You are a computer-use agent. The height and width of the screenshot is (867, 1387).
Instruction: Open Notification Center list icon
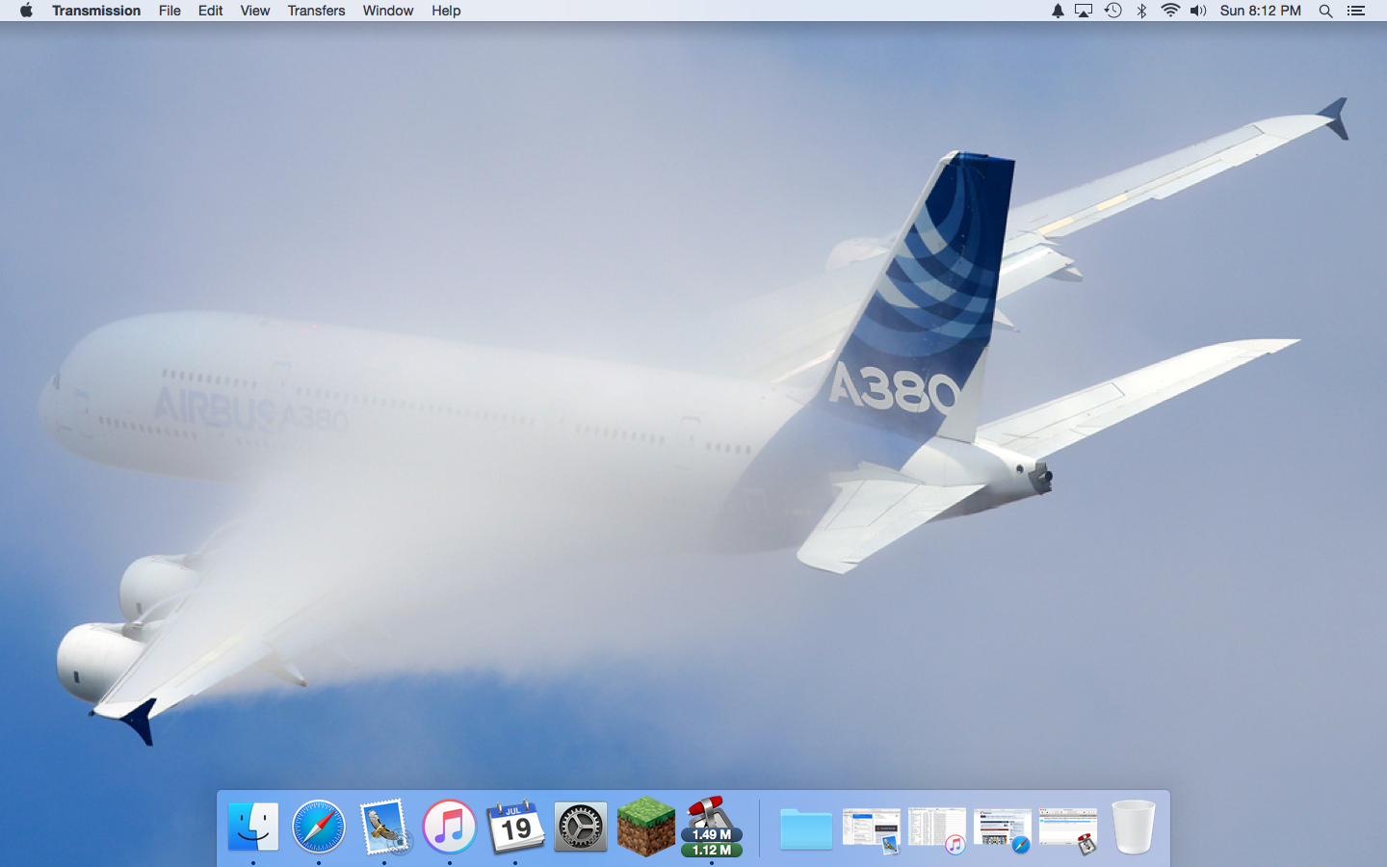(1356, 11)
